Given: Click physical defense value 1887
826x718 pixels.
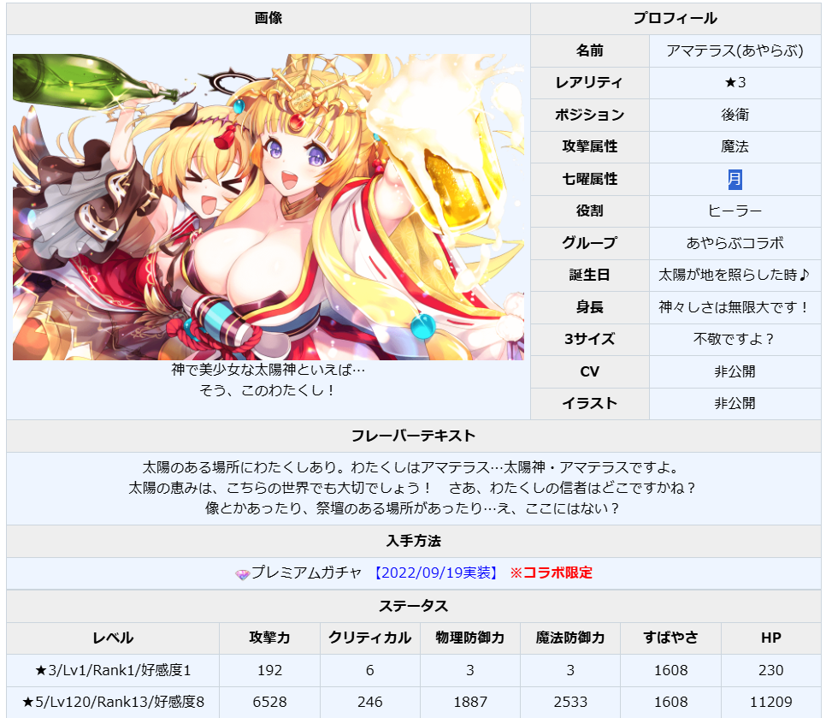Looking at the screenshot, I should 470,703.
